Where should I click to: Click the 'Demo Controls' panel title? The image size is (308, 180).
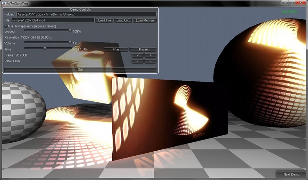click(x=80, y=9)
